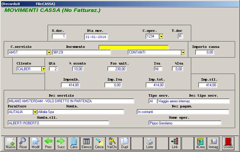Viewport: 240px width, 152px height.
Task: Open VarChi keys icon
Action: coord(112,143)
